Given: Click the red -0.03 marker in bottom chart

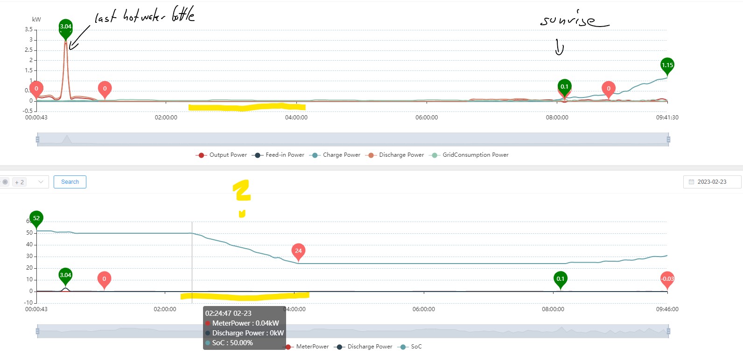Looking at the screenshot, I should [667, 279].
